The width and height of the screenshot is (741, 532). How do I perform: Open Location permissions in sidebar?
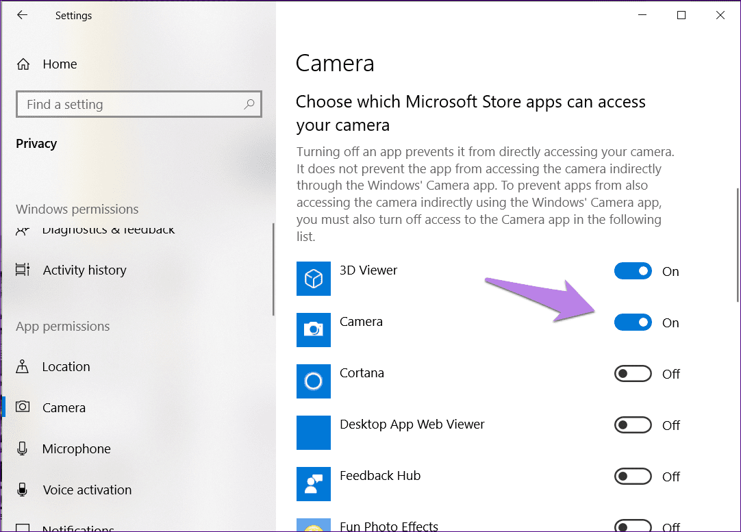click(66, 367)
